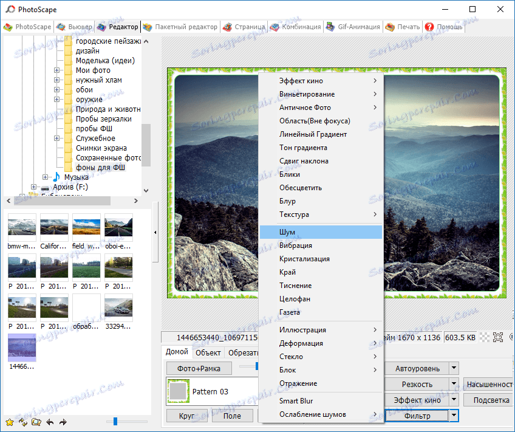Expand the обои folder node
Screen dimensions: 515x432
click(57, 90)
